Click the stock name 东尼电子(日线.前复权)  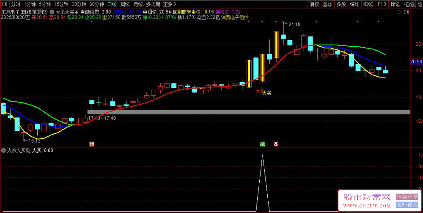25,12
